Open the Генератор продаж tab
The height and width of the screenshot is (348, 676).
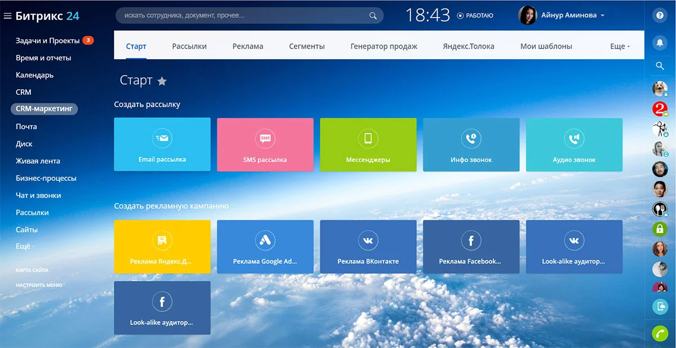[384, 46]
